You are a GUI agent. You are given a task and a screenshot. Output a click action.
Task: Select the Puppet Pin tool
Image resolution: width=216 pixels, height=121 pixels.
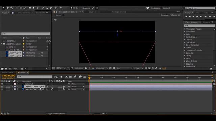(x=61, y=8)
